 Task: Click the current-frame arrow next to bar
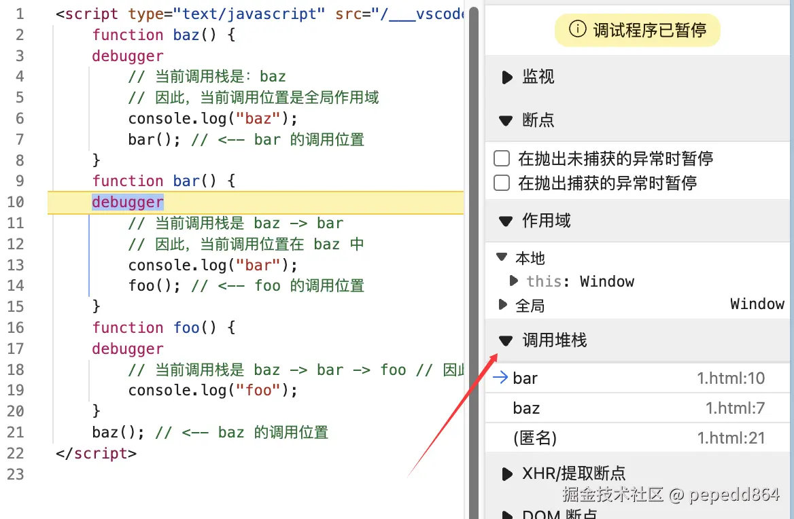500,378
